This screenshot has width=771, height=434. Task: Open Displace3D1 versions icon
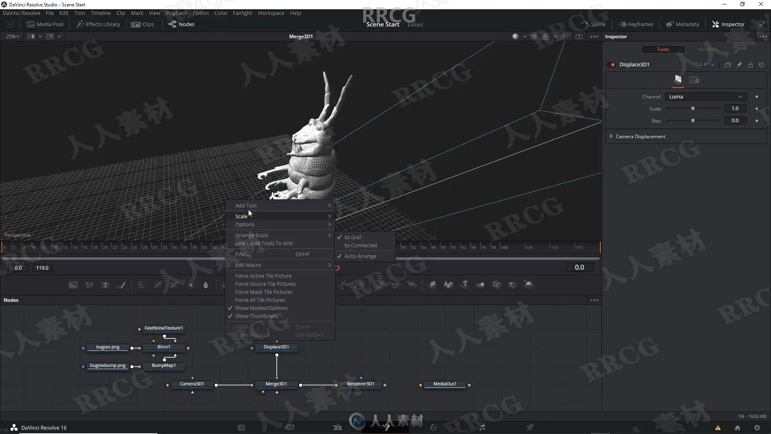click(x=728, y=65)
